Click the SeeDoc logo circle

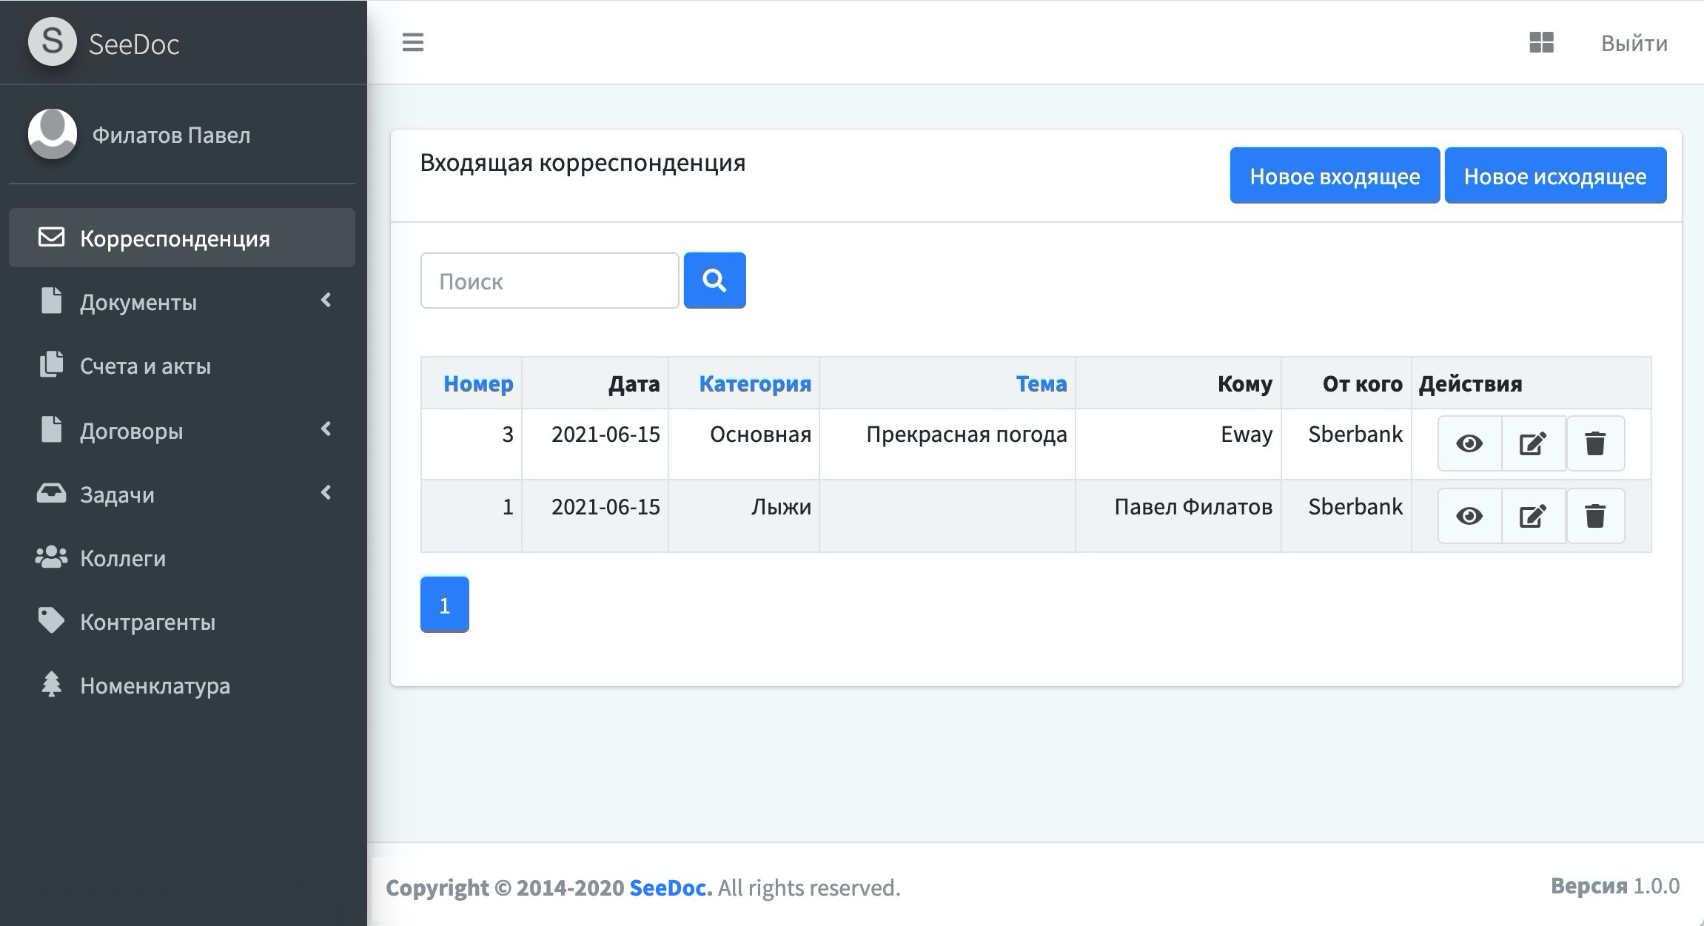coord(52,41)
